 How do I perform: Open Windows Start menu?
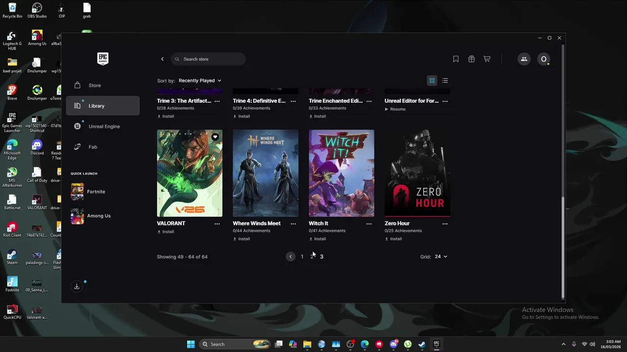(x=191, y=344)
